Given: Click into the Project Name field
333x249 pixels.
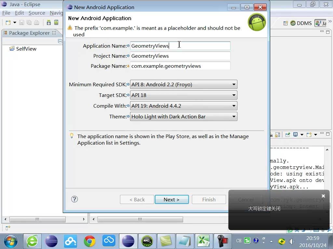Looking at the screenshot, I should pos(180,56).
